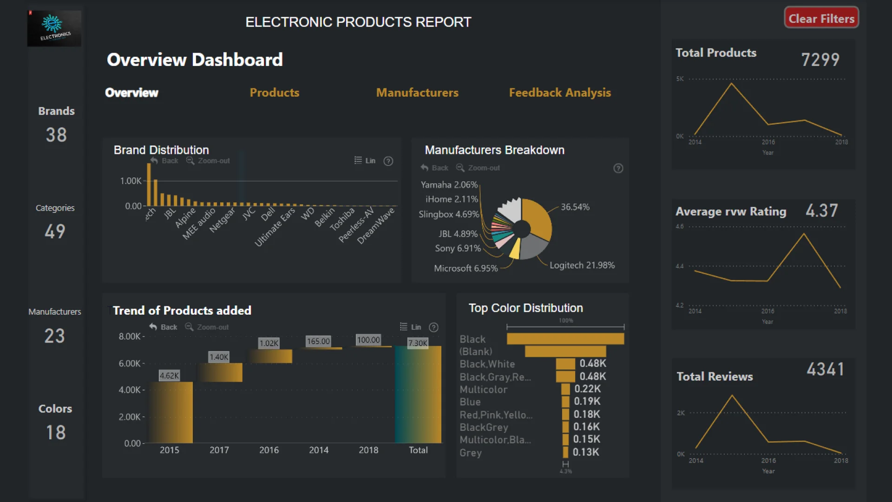This screenshot has width=892, height=502.
Task: Toggle Lin scale in Trend of Products chart
Action: click(x=410, y=327)
